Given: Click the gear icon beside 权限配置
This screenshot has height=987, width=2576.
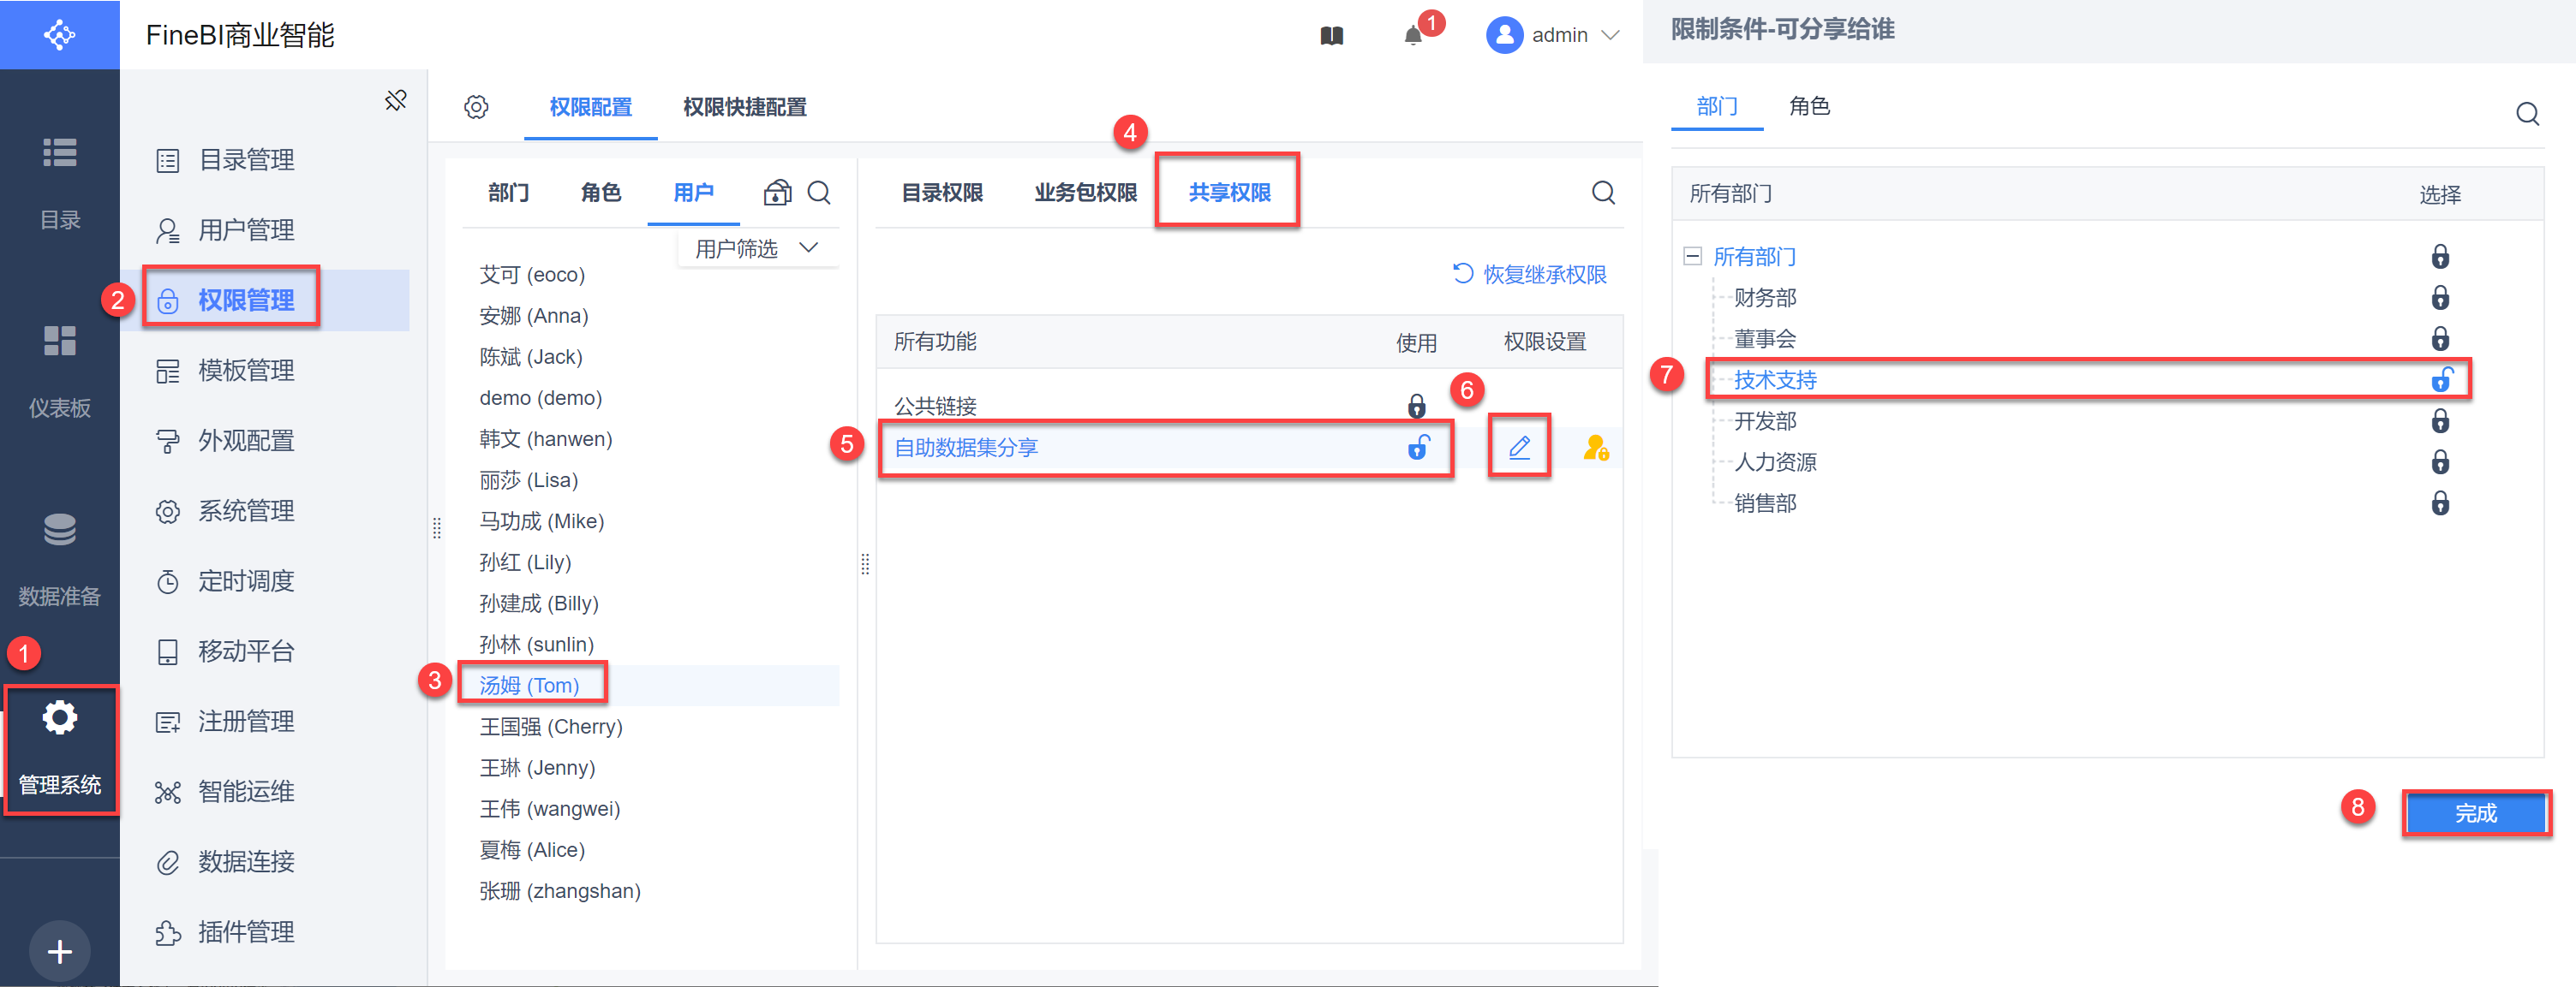Looking at the screenshot, I should click(x=476, y=107).
